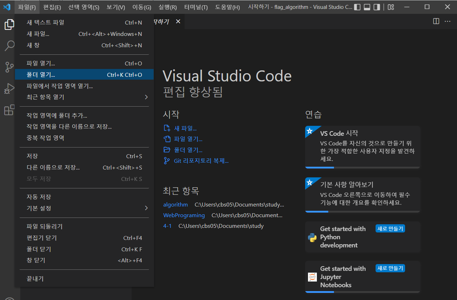Viewport: 457px width, 300px height.
Task: Click the VS Code logo in title bar
Action: tap(7, 7)
